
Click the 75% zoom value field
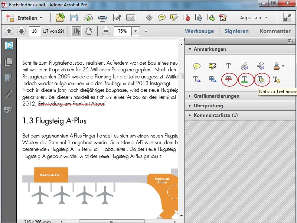point(123,31)
